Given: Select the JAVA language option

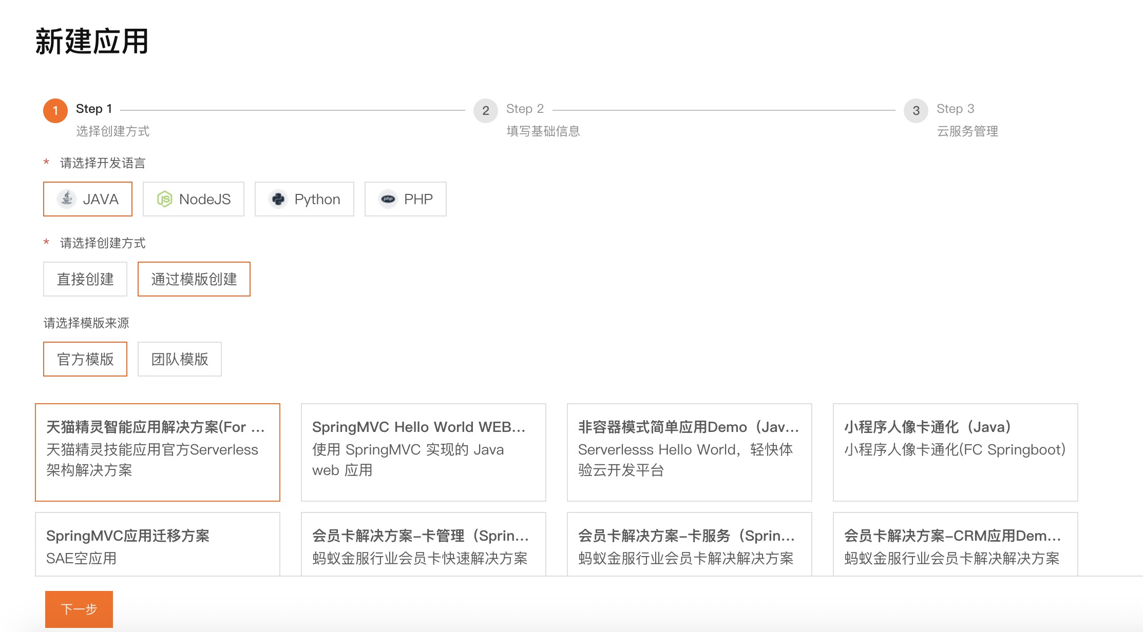Looking at the screenshot, I should tap(88, 199).
